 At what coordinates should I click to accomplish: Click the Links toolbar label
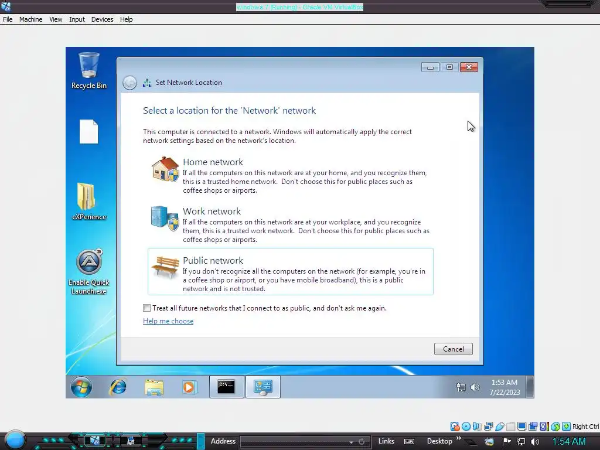pos(386,441)
